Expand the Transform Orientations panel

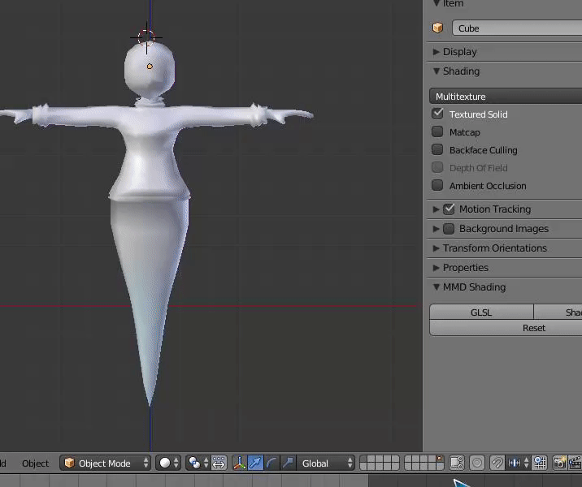pyautogui.click(x=494, y=248)
